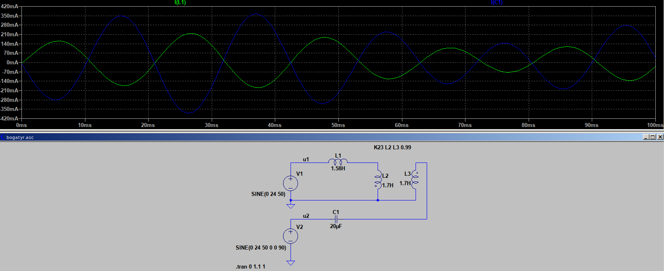Viewport: 664px width, 271px height.
Task: Click the green I(L1) trace label
Action: [x=180, y=2]
